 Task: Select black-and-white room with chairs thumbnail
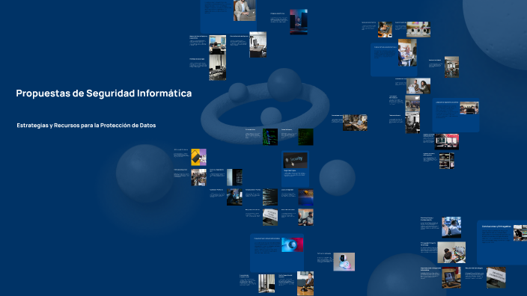412,123
